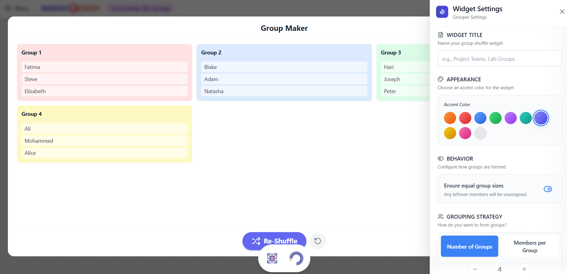This screenshot has width=567, height=274.
Task: Switch to Members per Group strategy
Action: [x=530, y=246]
